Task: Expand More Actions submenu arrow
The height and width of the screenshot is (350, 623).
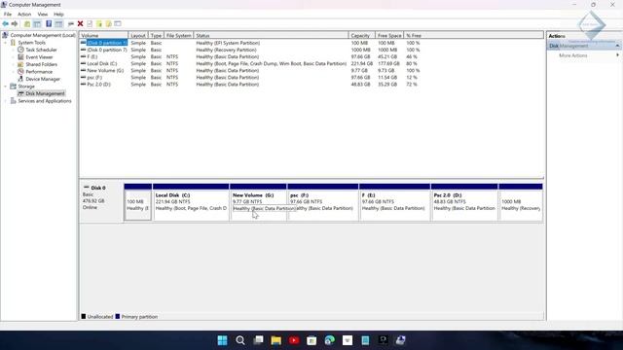Action: click(617, 55)
